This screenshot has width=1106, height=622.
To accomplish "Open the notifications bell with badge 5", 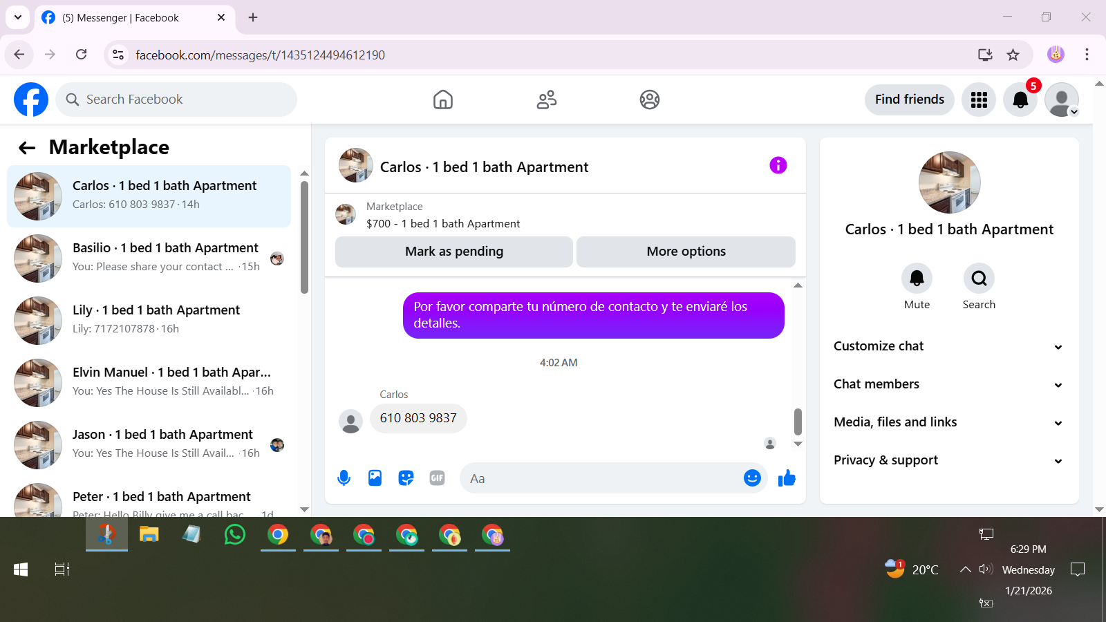I will 1020,100.
